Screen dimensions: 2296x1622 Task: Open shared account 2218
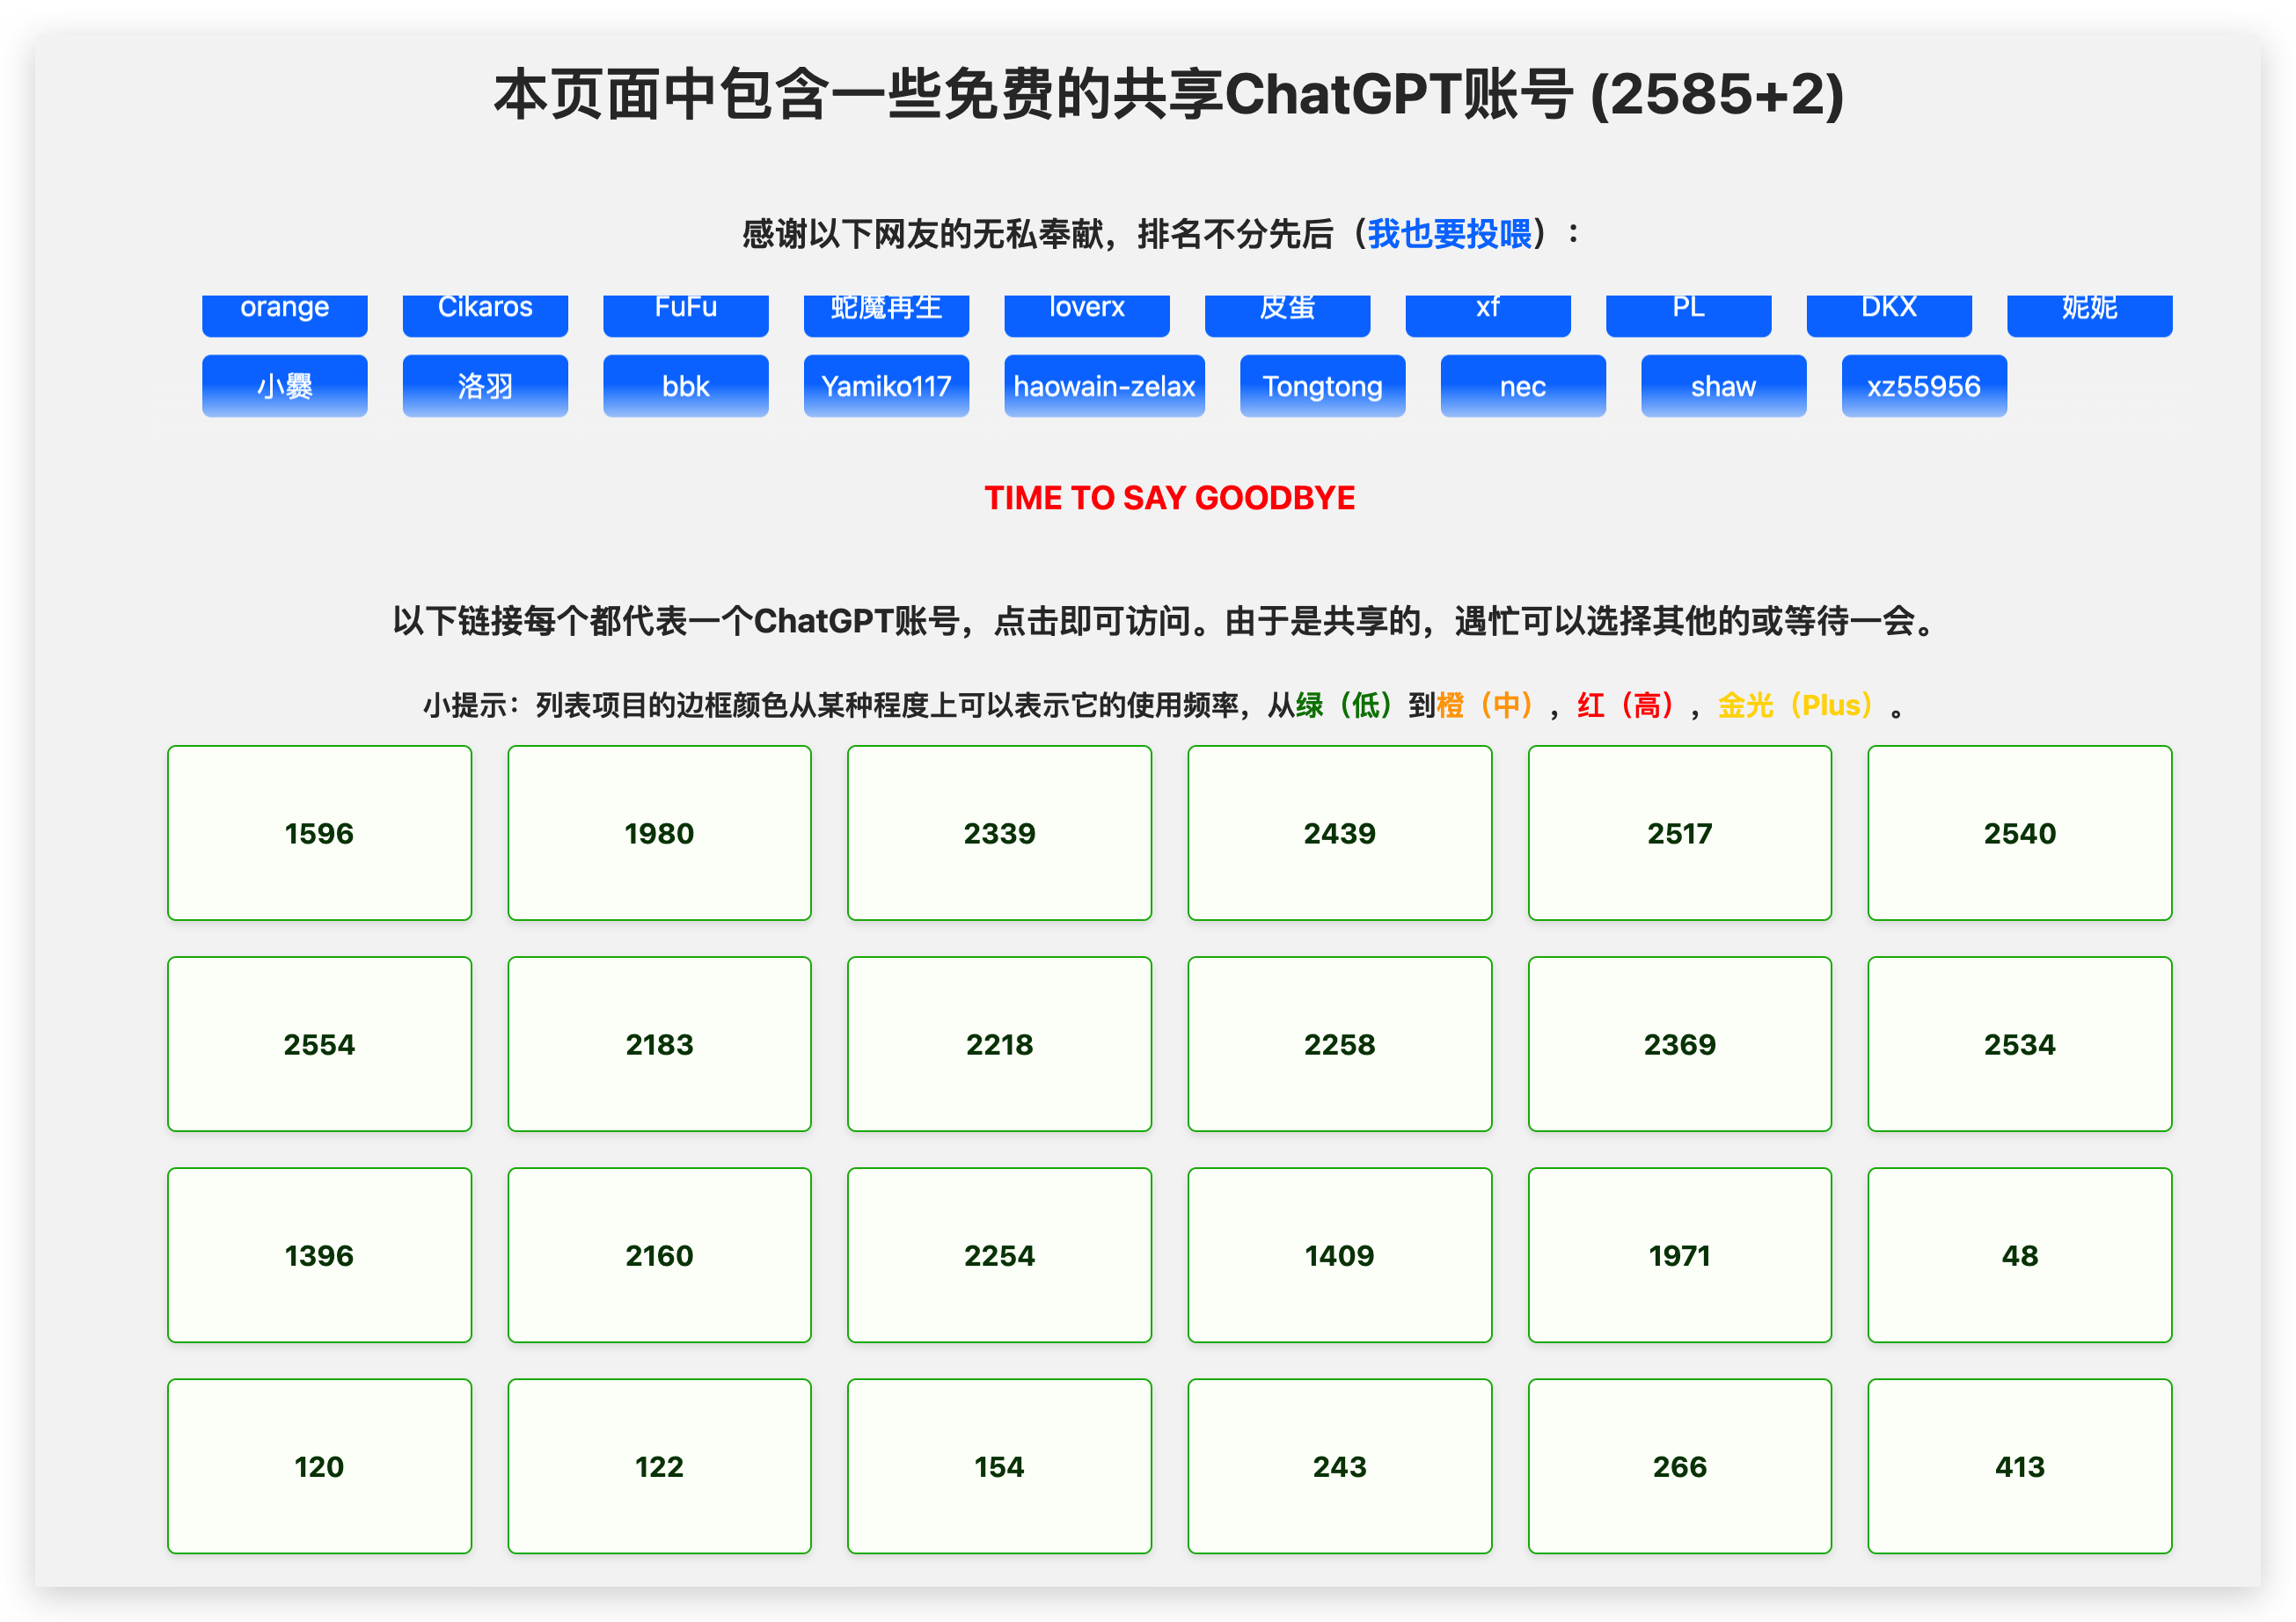[999, 1044]
